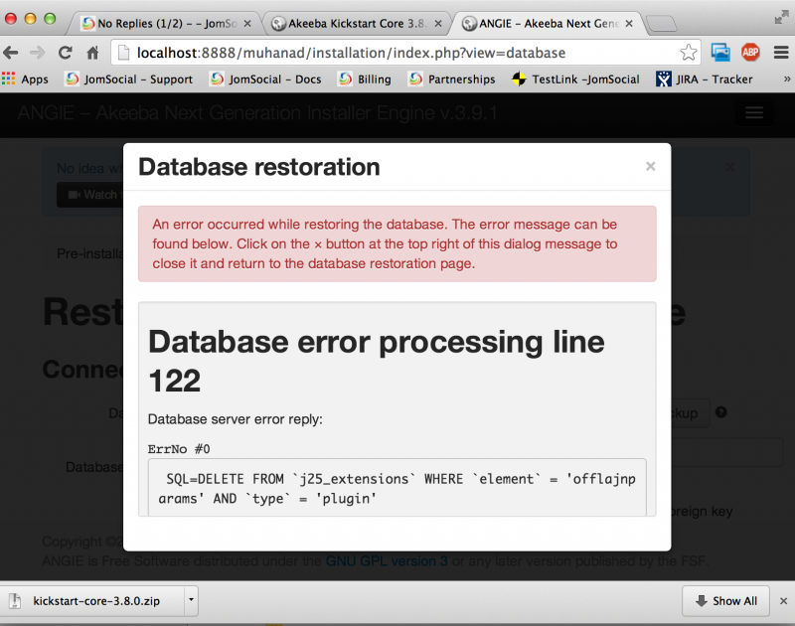Click the ErrNo #0 text
Image resolution: width=795 pixels, height=626 pixels.
point(179,449)
